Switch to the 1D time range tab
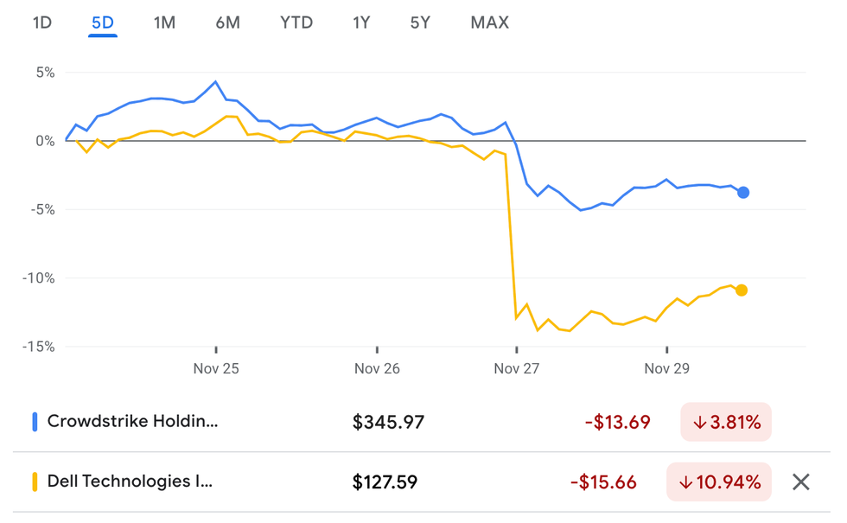Screen dimensions: 847x523 (x=42, y=22)
